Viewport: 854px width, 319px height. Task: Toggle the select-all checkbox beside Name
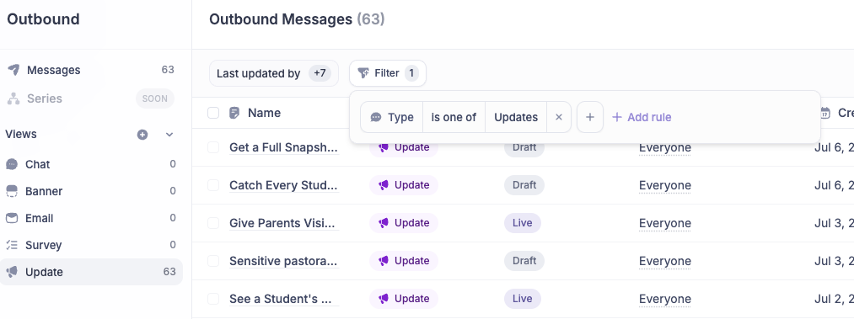point(213,113)
